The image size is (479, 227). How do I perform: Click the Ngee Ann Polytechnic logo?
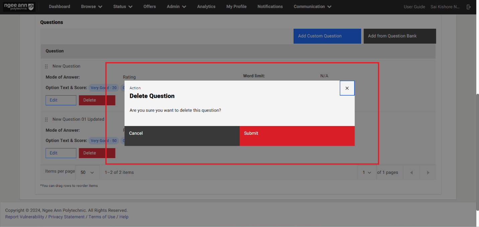[x=19, y=7]
